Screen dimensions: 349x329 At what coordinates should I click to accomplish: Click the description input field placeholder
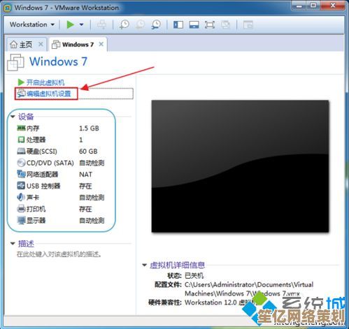59,254
